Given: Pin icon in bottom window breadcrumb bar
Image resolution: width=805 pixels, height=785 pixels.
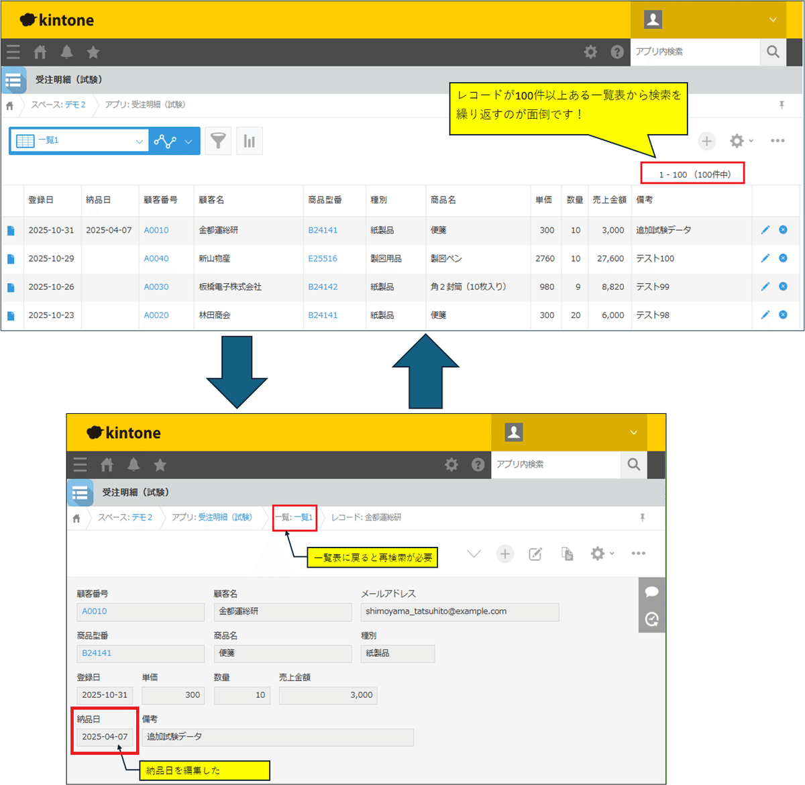Looking at the screenshot, I should [x=643, y=517].
